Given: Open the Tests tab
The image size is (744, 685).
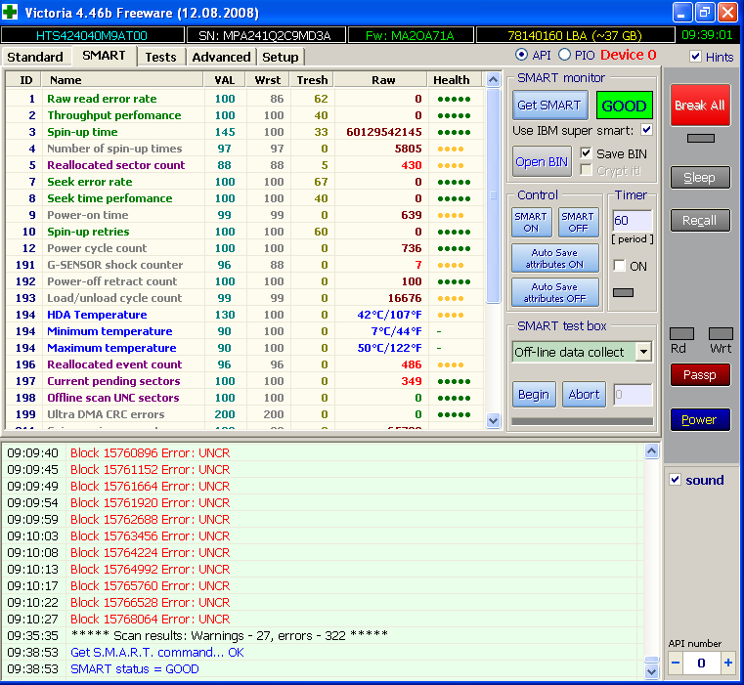Looking at the screenshot, I should point(161,57).
